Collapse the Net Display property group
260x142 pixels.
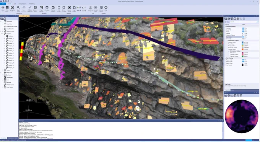tap(225, 58)
